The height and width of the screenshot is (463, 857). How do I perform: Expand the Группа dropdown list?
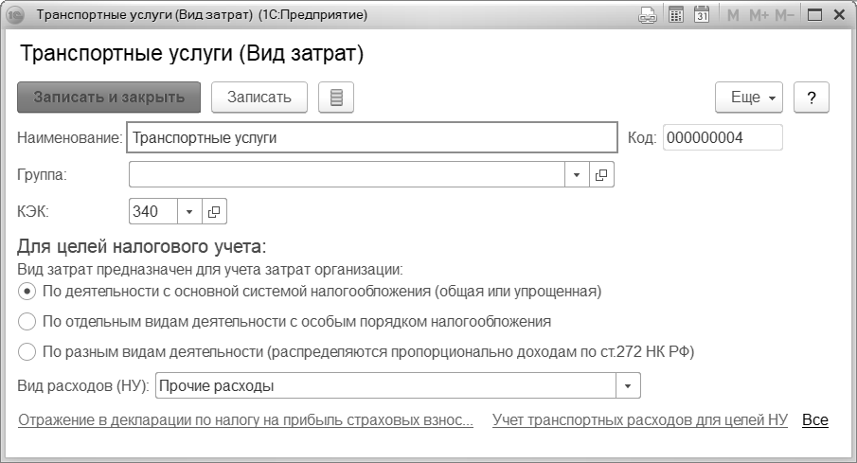click(577, 175)
